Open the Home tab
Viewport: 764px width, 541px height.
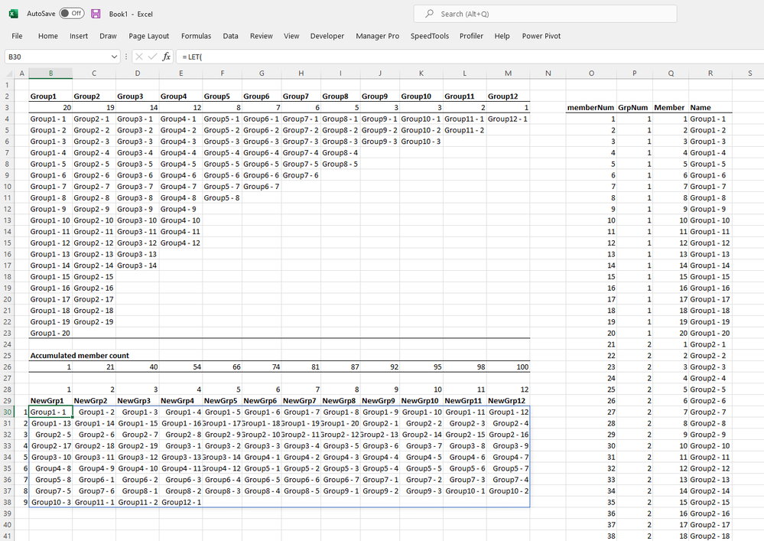tap(47, 36)
